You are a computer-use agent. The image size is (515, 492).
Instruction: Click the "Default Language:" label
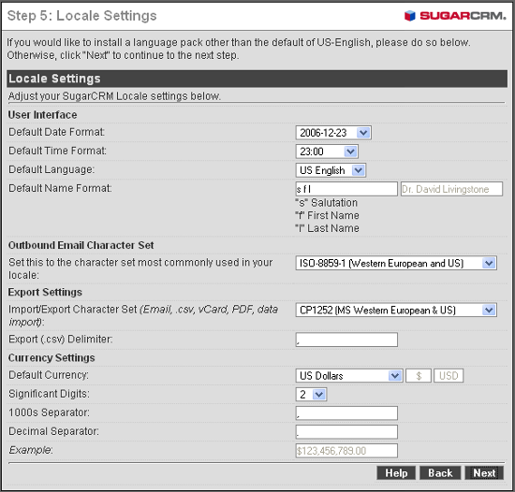pos(51,169)
